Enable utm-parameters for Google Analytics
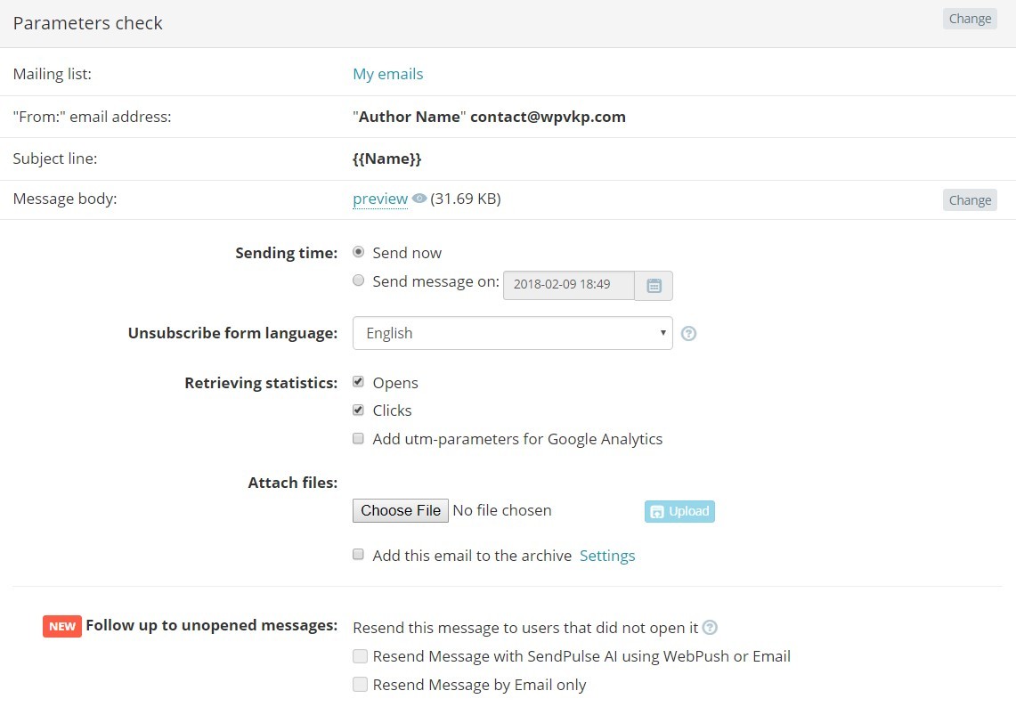1016x707 pixels. pyautogui.click(x=358, y=438)
